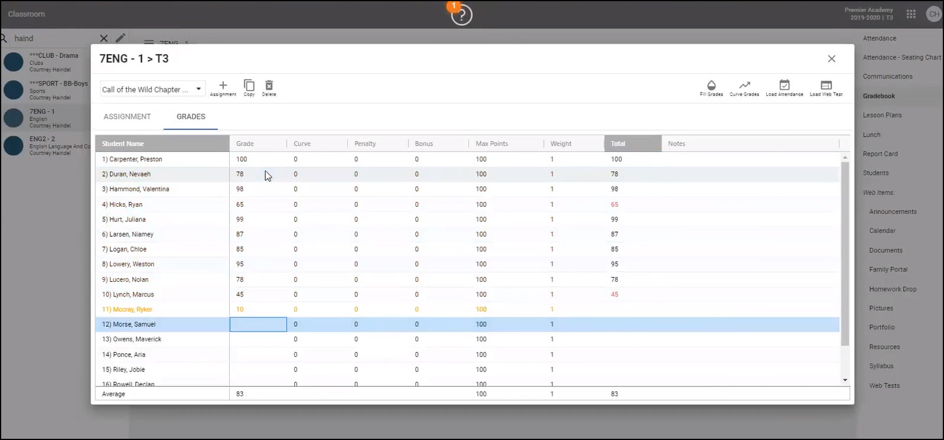Click the pencil edit icon beside search
This screenshot has width=944, height=440.
(x=121, y=38)
